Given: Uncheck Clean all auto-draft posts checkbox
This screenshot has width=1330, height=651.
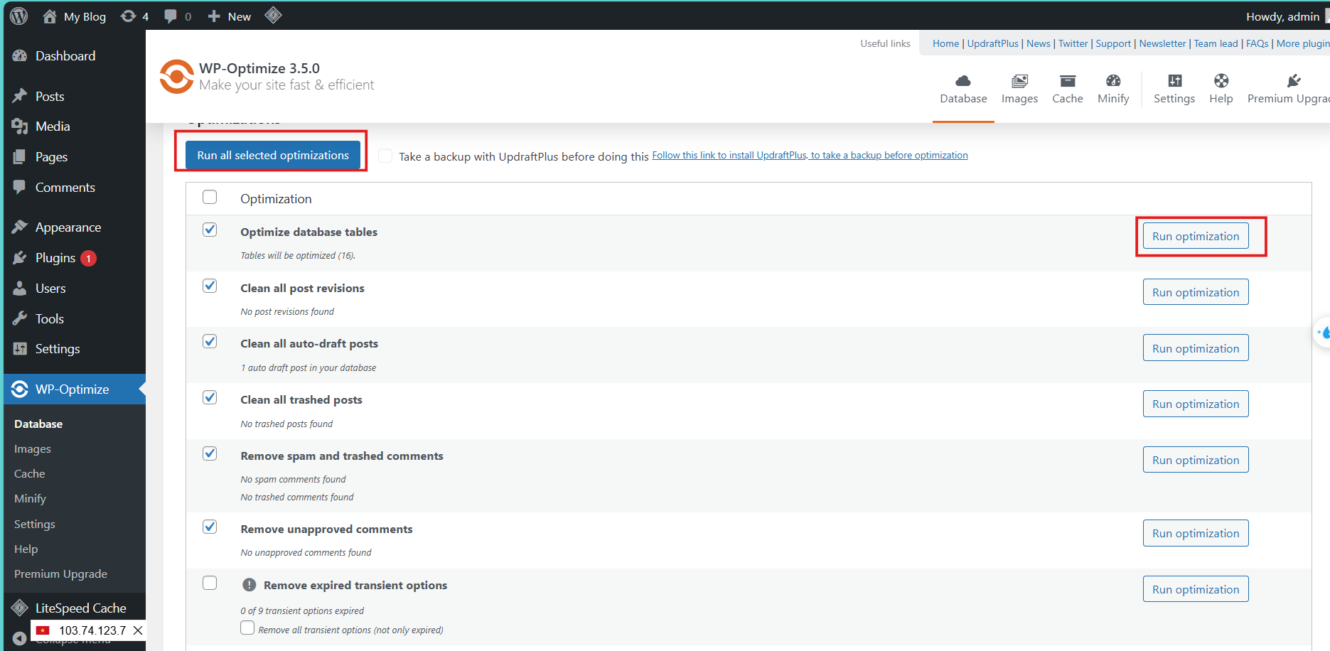Looking at the screenshot, I should click(x=210, y=341).
